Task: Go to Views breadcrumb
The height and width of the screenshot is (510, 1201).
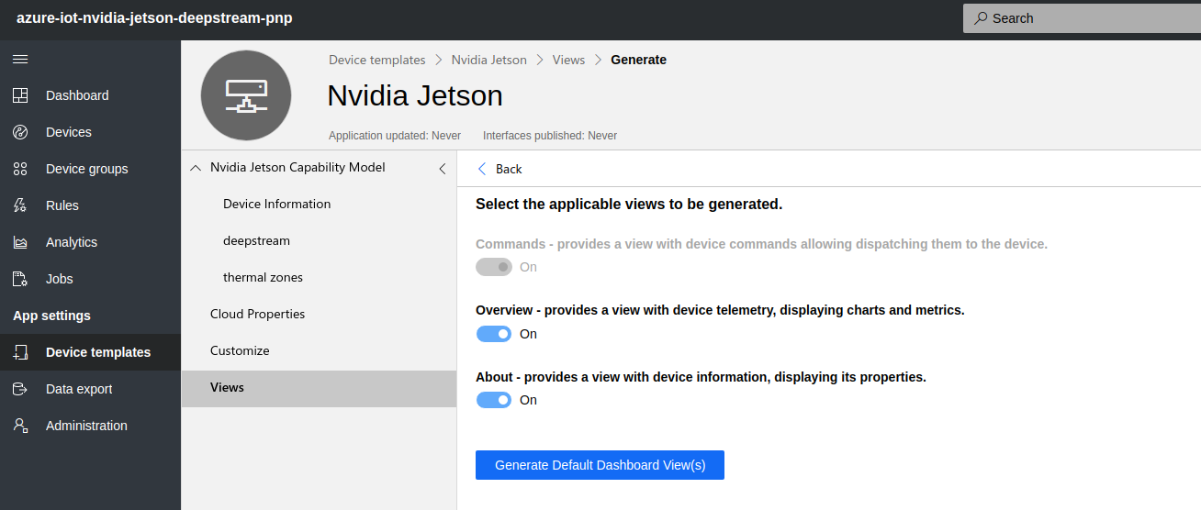Action: (568, 60)
